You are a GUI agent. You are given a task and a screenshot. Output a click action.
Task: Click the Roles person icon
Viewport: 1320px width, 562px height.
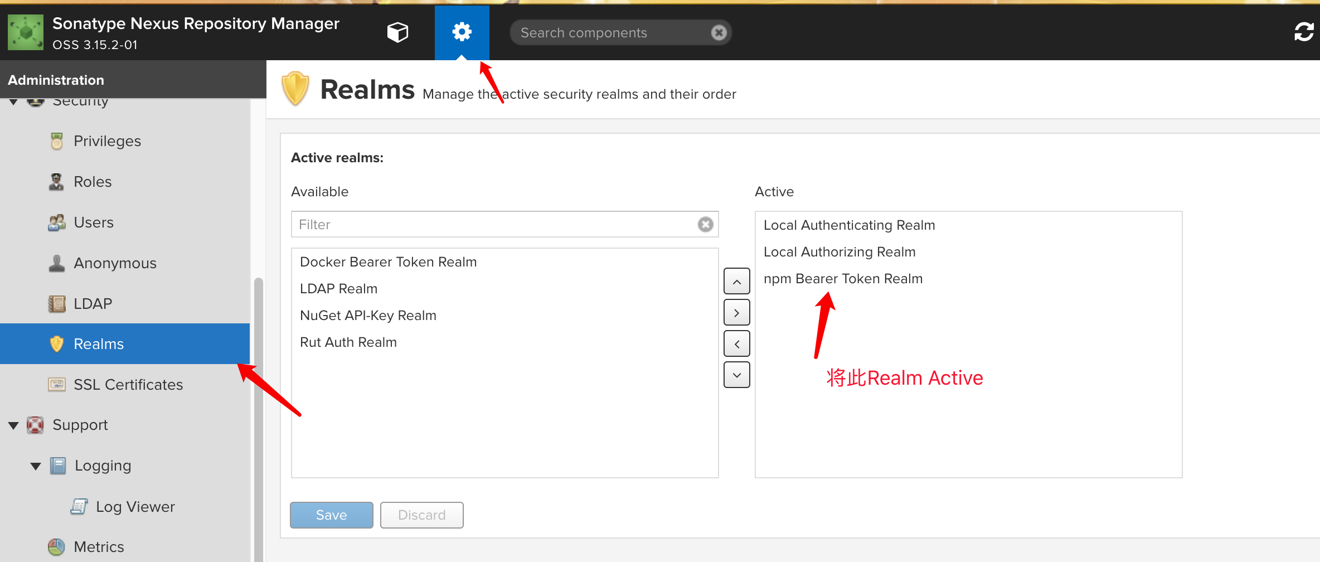pos(56,182)
